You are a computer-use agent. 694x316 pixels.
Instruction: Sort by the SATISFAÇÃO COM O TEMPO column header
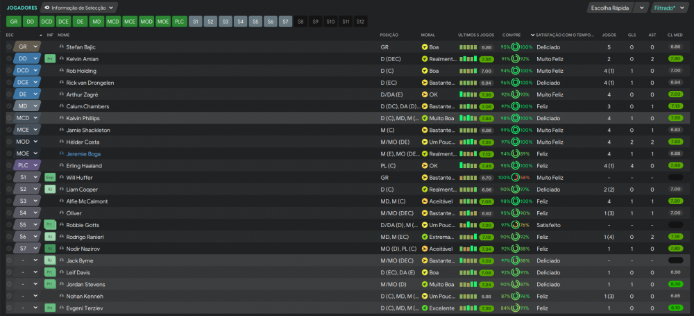click(x=565, y=35)
